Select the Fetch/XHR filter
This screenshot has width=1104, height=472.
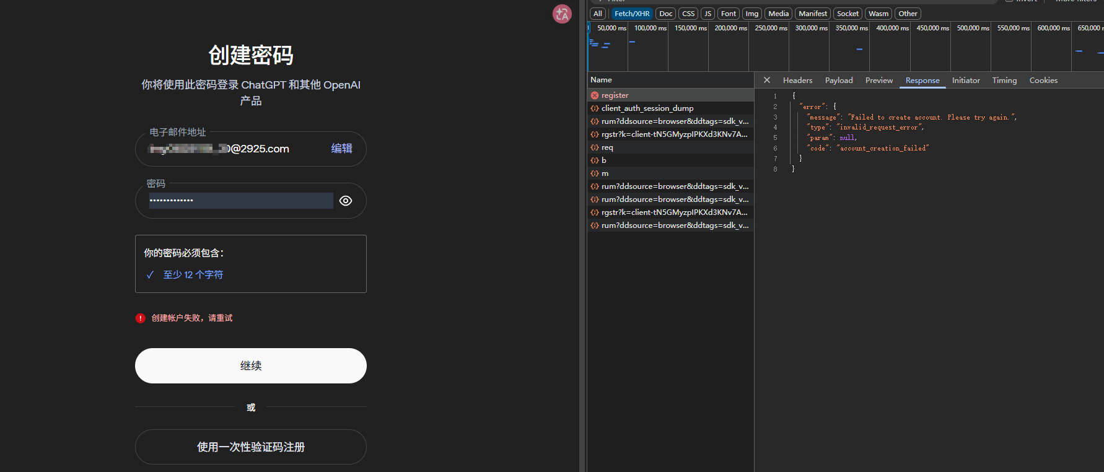tap(632, 14)
